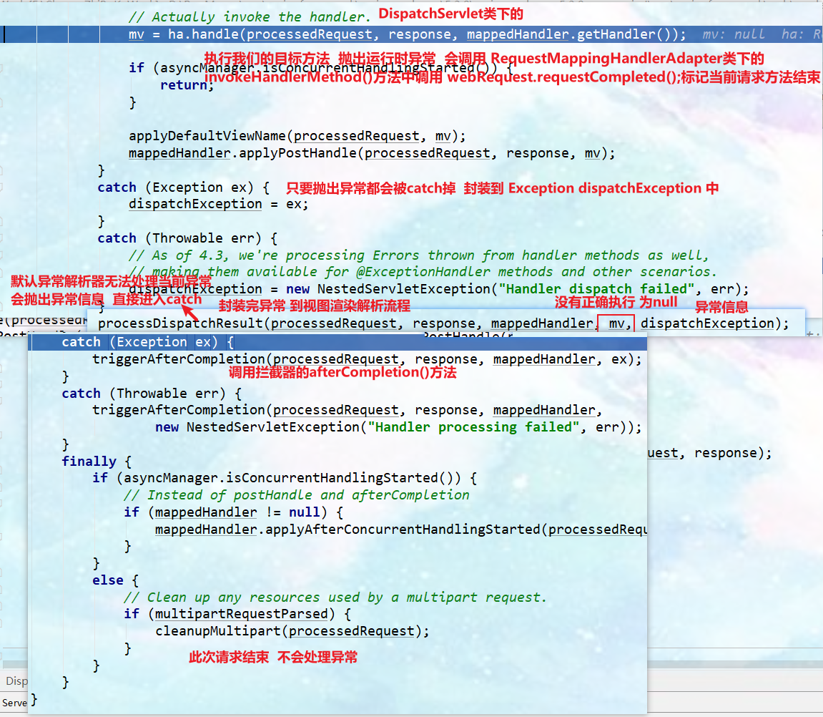Click the comment "// Instead of postHandle and afterCompletion"

point(297,494)
